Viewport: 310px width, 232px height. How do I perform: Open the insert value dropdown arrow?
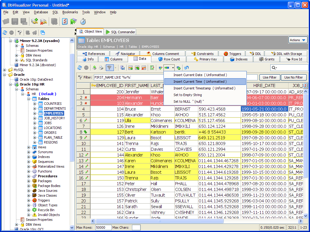click(x=173, y=68)
